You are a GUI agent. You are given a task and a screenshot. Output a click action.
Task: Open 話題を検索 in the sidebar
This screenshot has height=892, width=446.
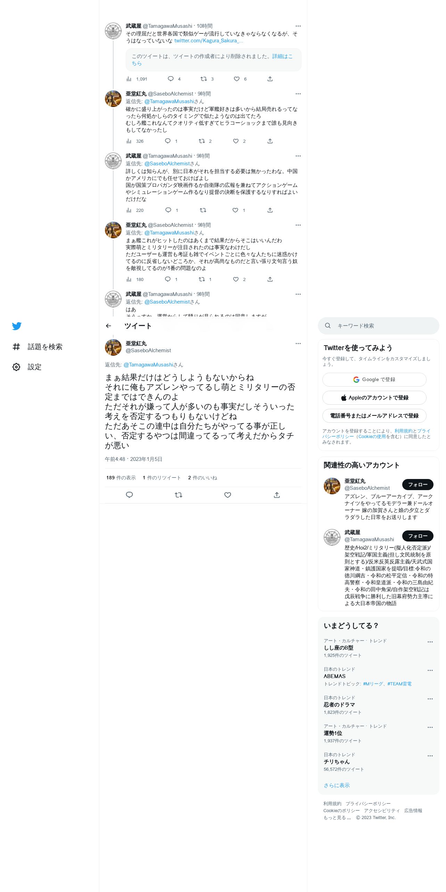pos(38,347)
